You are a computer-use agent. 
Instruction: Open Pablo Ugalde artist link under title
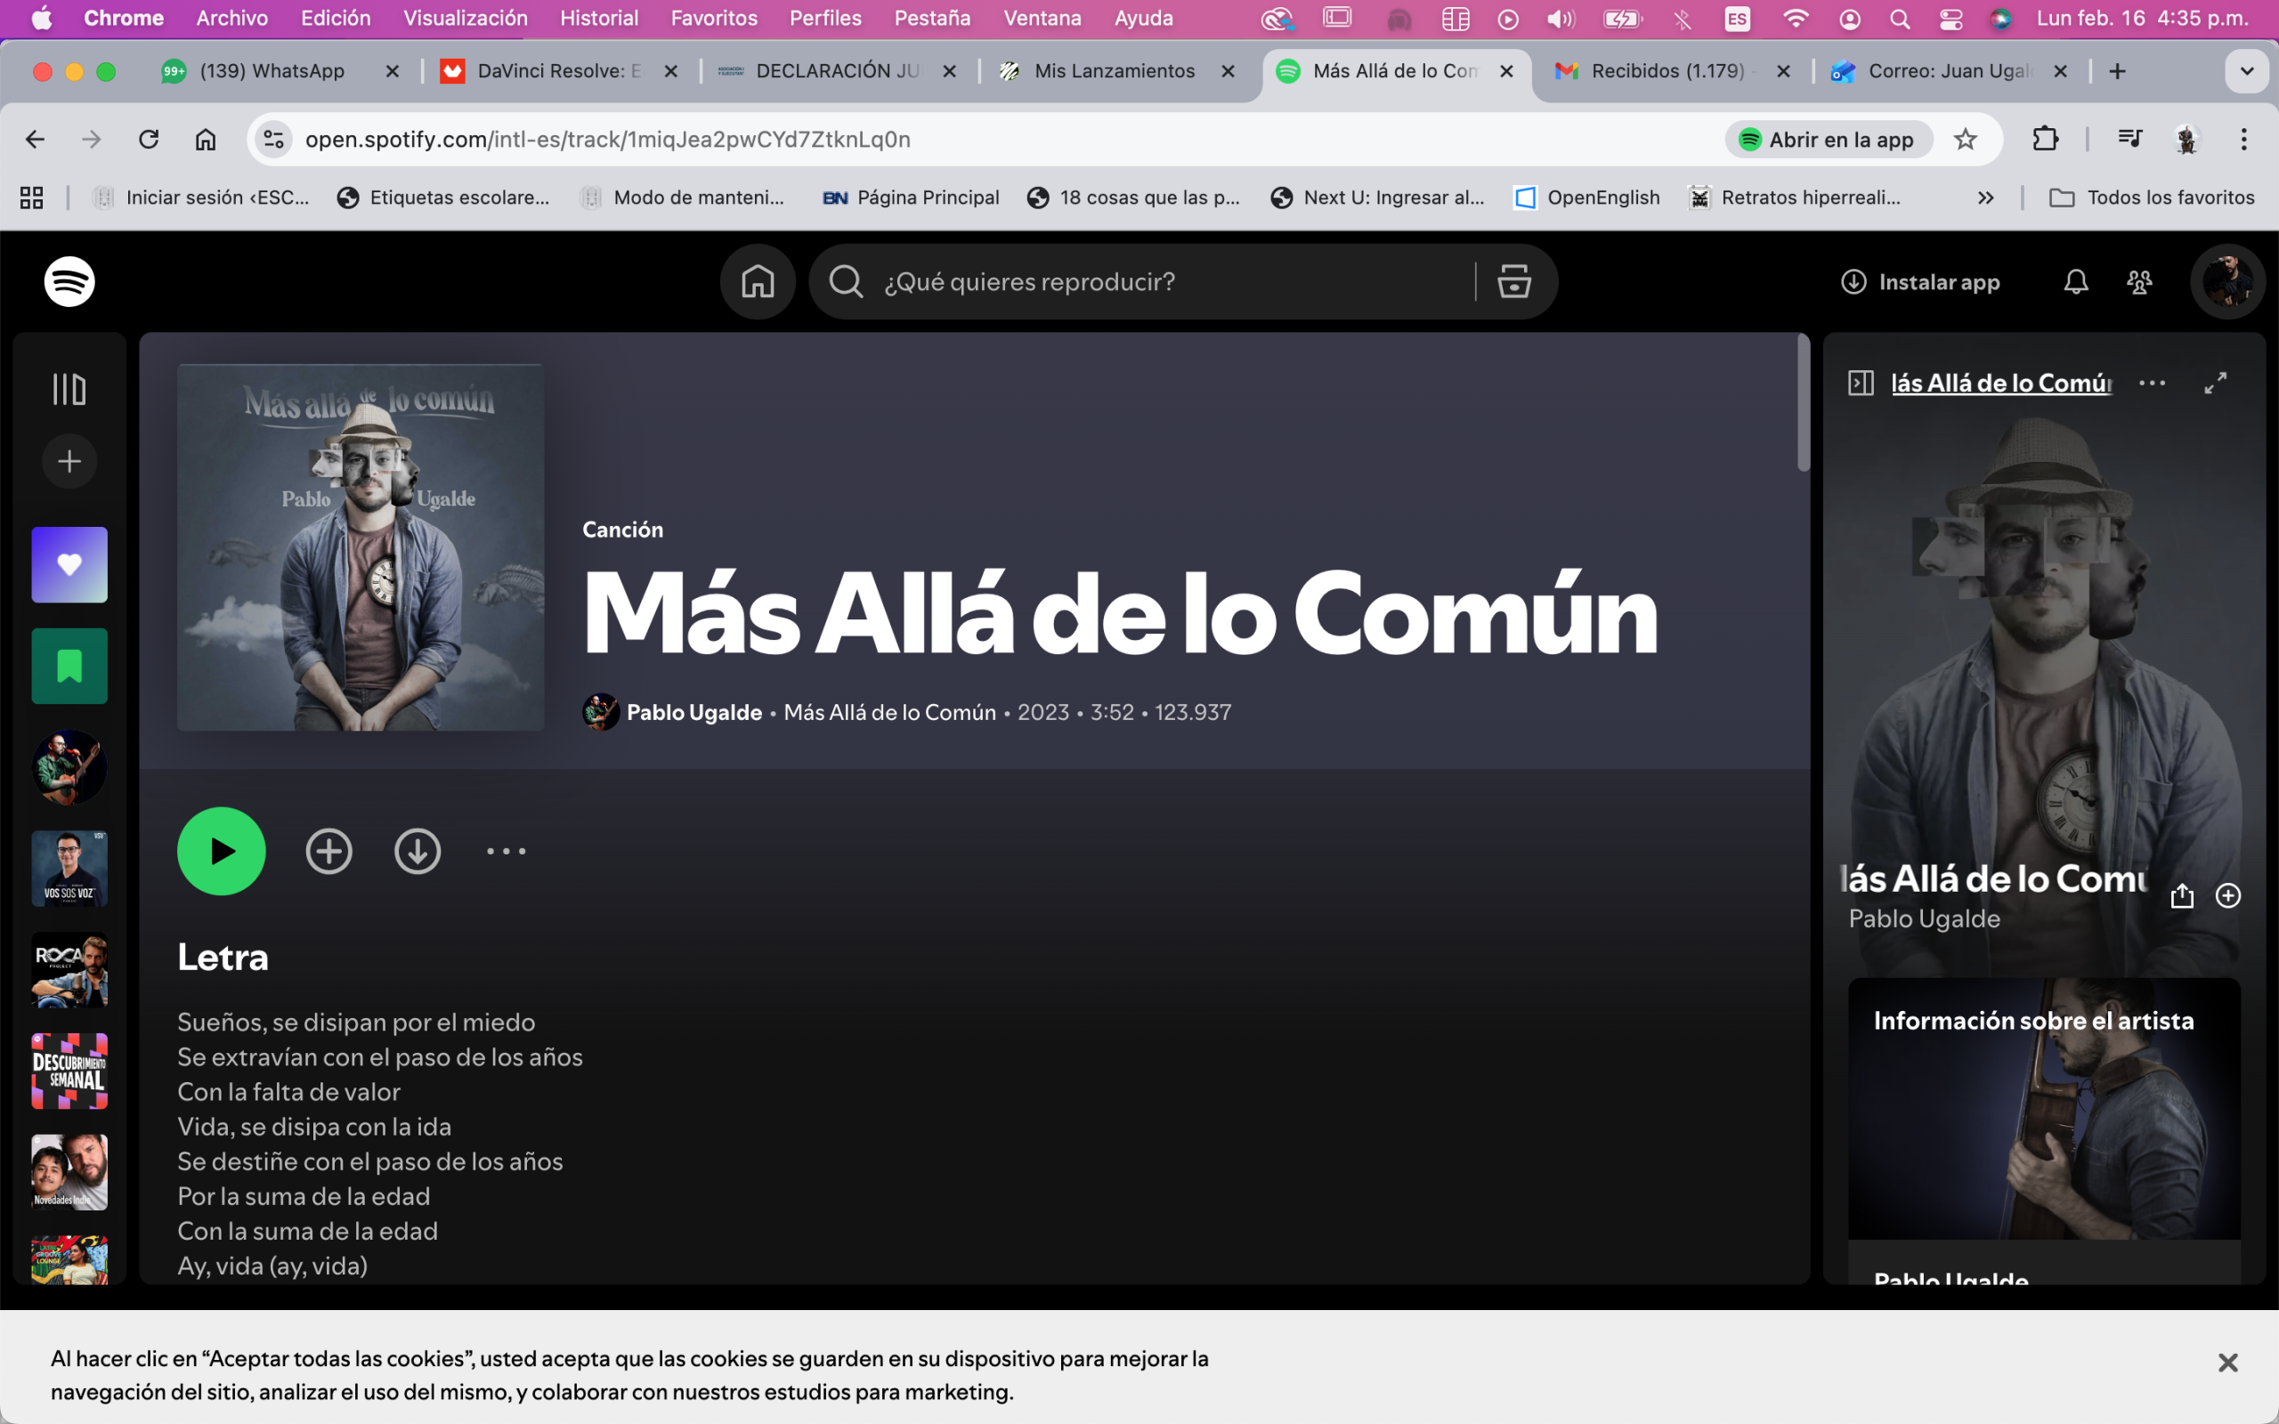694,712
